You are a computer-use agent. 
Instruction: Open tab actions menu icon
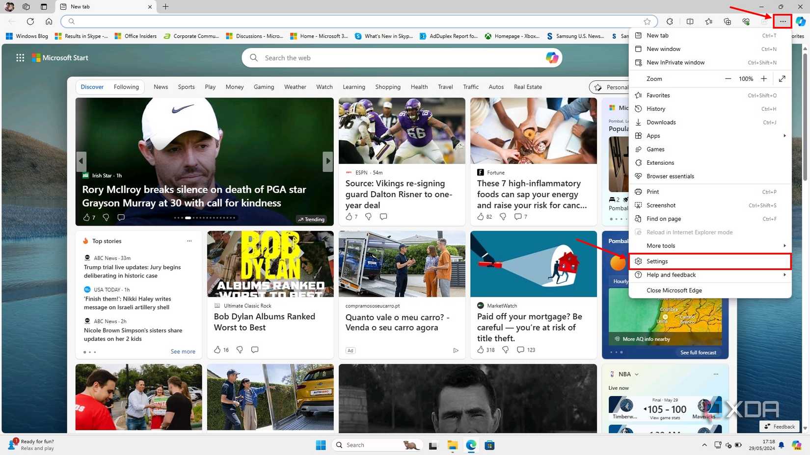(x=44, y=6)
